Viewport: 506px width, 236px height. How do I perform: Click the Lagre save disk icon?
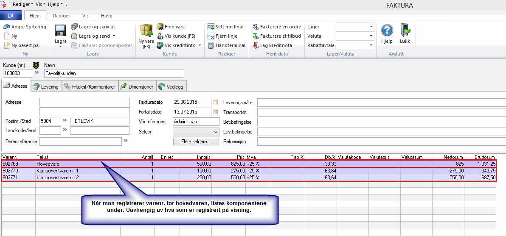pos(60,31)
